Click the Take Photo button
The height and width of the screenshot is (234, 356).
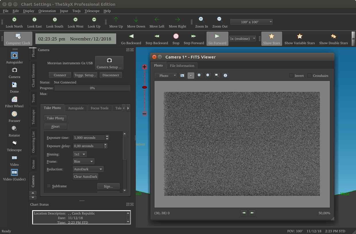tap(55, 118)
